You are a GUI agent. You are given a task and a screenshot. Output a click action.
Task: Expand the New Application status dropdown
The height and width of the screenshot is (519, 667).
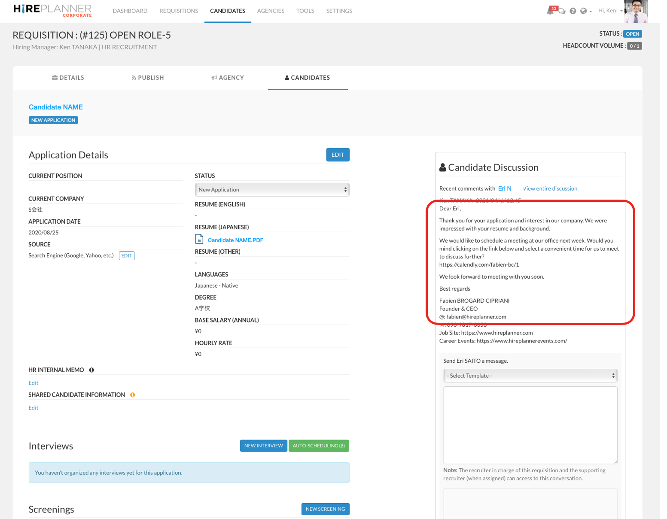click(272, 190)
